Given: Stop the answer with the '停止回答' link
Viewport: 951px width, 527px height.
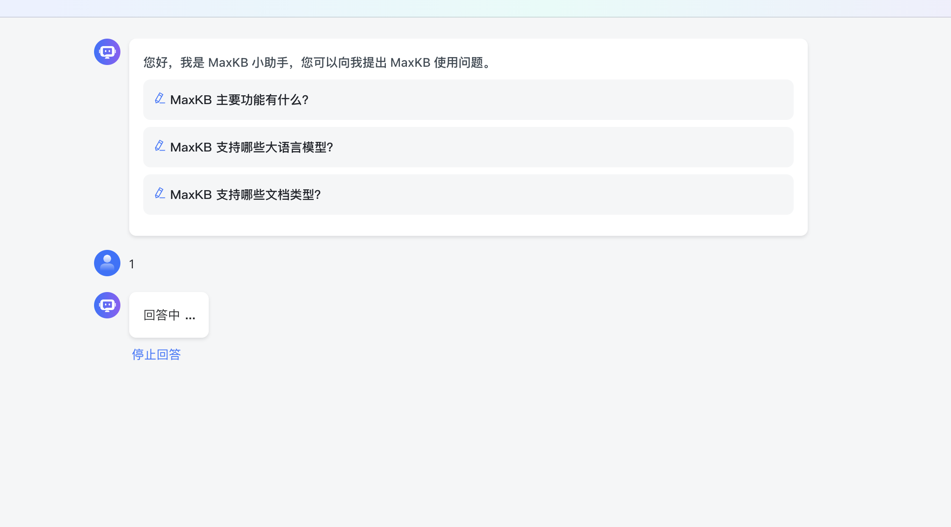Looking at the screenshot, I should (156, 354).
